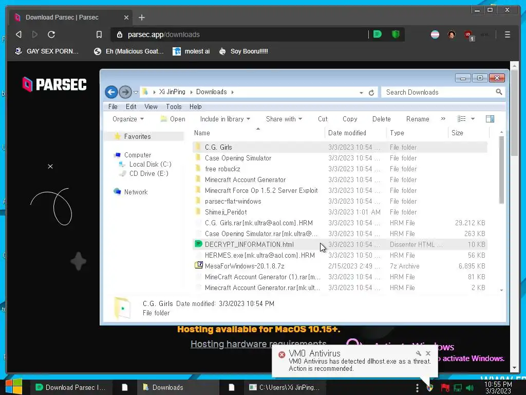Open the Soy Booru bookmark
The width and height of the screenshot is (526, 395).
click(243, 51)
